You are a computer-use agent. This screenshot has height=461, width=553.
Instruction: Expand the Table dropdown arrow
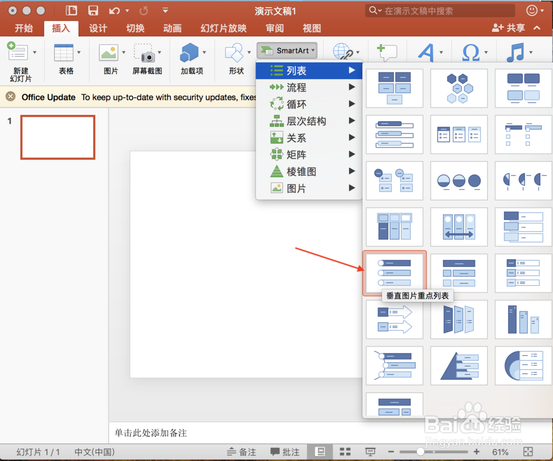click(79, 53)
